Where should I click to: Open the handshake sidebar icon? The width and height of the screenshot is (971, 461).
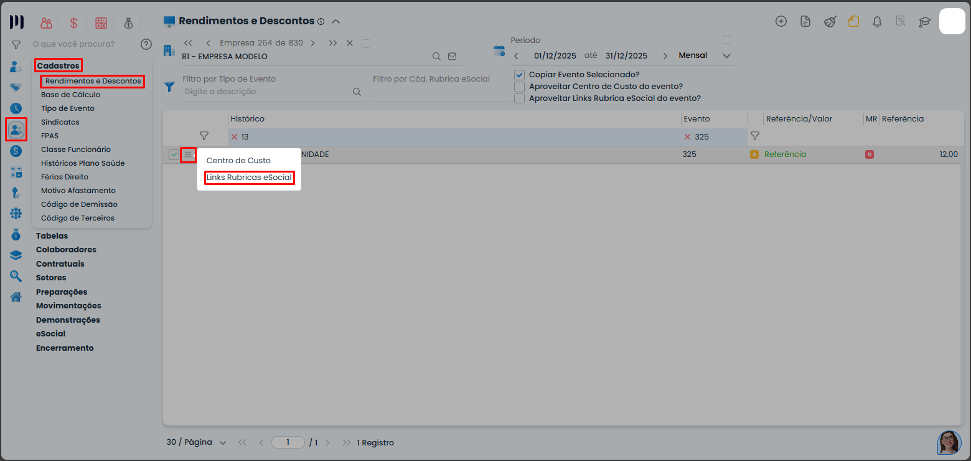click(16, 87)
